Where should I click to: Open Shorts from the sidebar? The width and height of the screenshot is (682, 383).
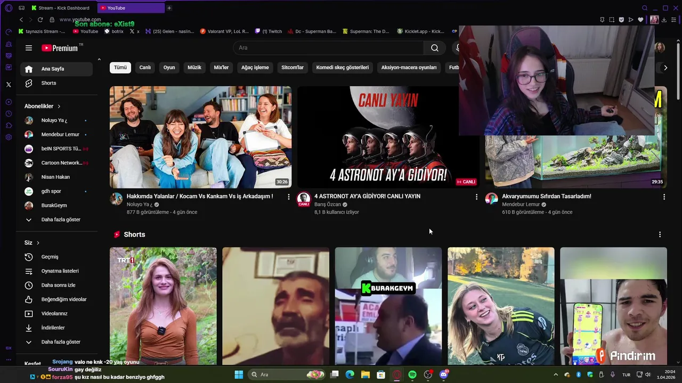(56, 83)
